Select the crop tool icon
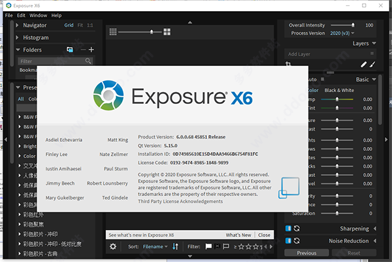392x262 pixels. pyautogui.click(x=288, y=64)
